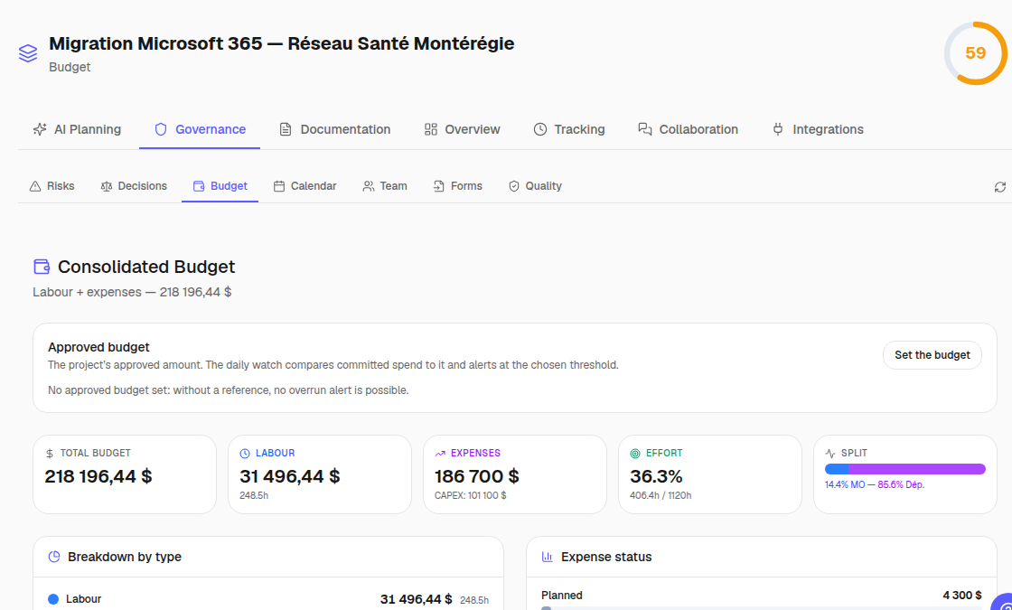Open the Decisions sub-tab

click(134, 186)
